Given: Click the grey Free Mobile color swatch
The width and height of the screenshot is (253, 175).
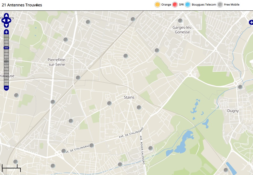Looking at the screenshot, I should click(220, 5).
